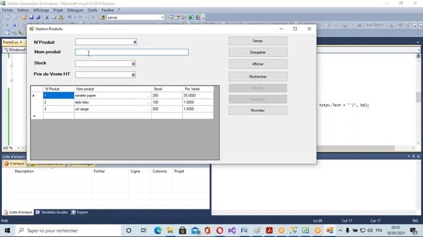
Task: Undo with the blue arrow toolbar icon
Action: coord(69,18)
